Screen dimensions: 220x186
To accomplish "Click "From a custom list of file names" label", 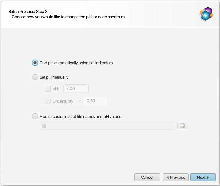I will click(x=80, y=116).
